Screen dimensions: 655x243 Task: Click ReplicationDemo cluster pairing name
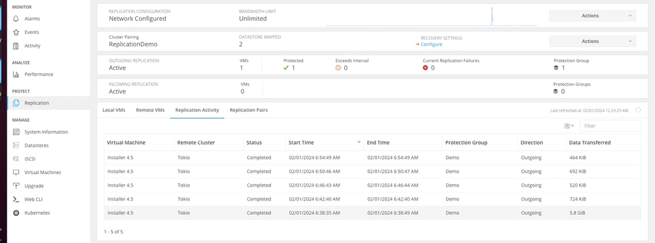pyautogui.click(x=133, y=45)
